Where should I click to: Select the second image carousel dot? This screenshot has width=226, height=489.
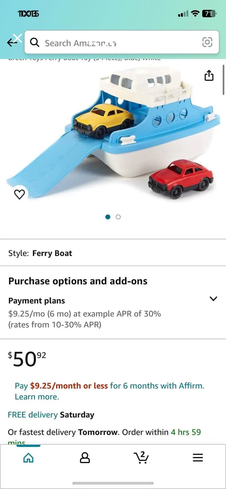coord(118,217)
